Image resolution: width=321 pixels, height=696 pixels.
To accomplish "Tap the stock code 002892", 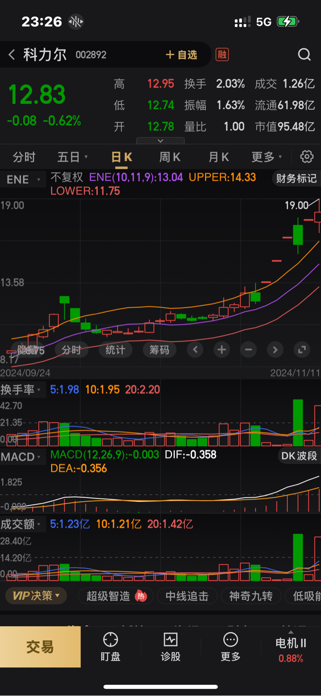I will tap(91, 55).
